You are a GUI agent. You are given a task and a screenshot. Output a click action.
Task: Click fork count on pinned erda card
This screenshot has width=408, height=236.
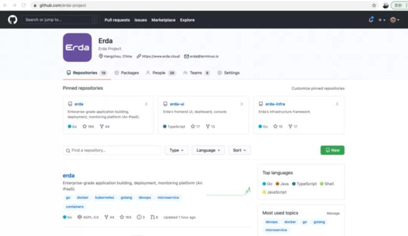click(105, 126)
